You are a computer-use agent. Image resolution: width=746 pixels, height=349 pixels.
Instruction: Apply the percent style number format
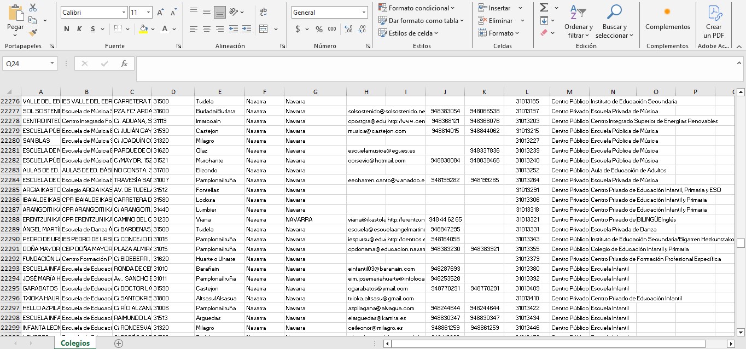(x=319, y=29)
